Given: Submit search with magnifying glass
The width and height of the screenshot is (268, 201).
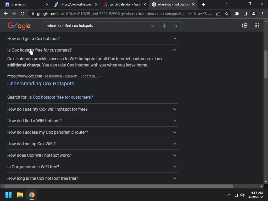Looking at the screenshot, I should pyautogui.click(x=175, y=26).
